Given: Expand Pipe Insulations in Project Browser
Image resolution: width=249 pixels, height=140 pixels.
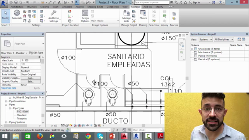Looking at the screenshot, I should click(x=6, y=101).
